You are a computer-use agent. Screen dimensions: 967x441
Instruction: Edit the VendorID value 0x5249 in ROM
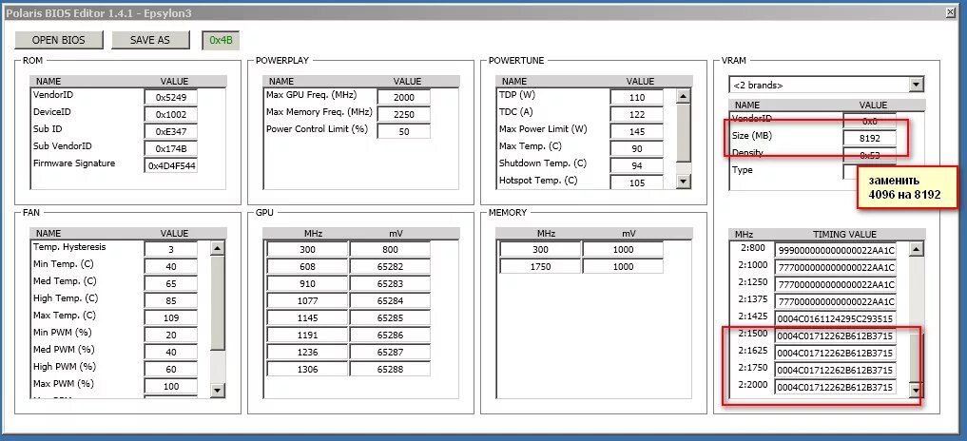171,98
